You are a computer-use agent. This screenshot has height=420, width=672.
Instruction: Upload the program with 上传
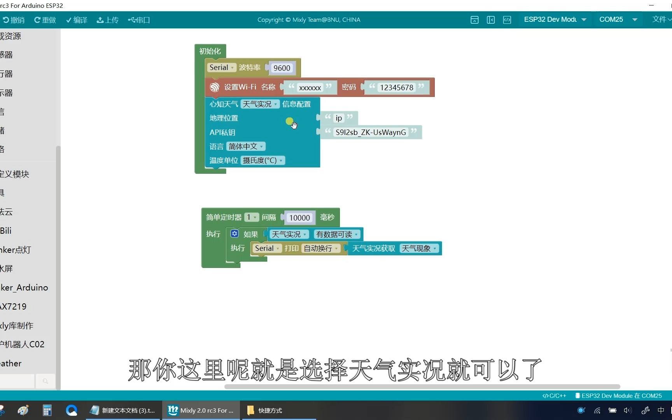pos(108,20)
